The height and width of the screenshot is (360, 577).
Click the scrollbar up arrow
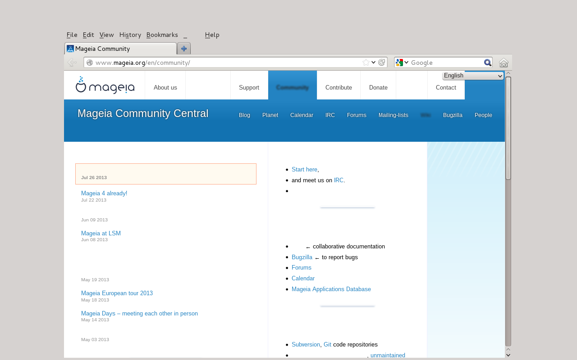click(508, 73)
